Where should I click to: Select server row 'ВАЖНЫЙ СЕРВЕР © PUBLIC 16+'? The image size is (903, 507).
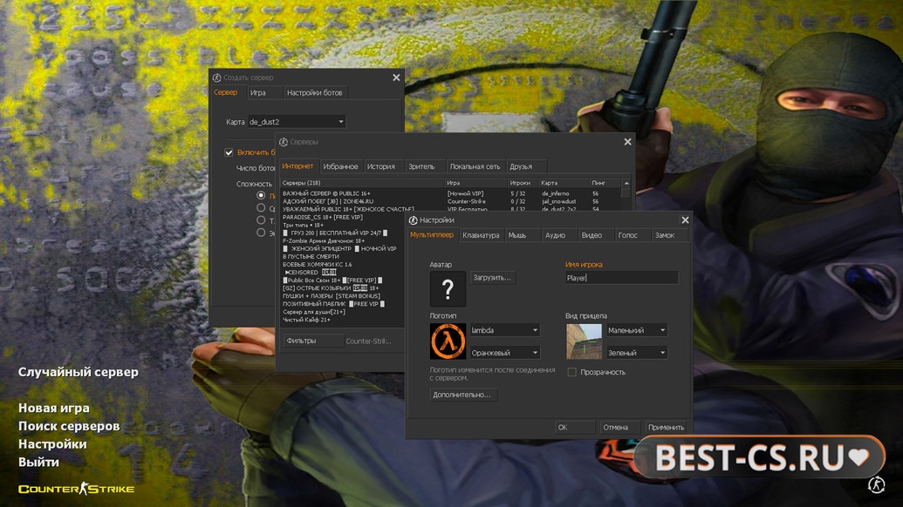[x=450, y=193]
